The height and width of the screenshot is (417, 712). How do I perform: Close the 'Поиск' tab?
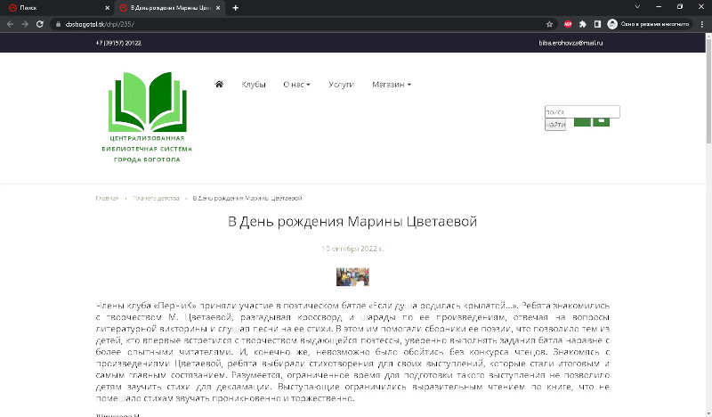click(x=107, y=8)
